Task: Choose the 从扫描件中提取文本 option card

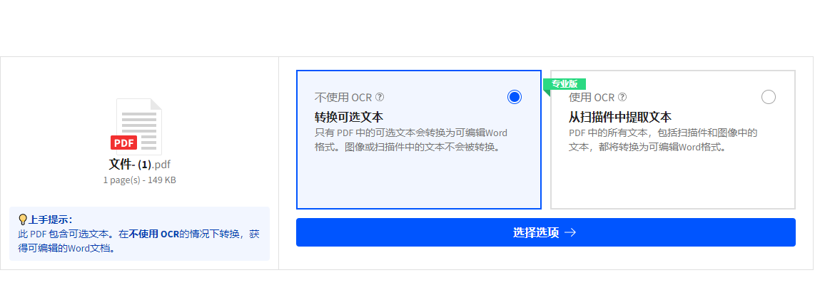Action: [672, 140]
